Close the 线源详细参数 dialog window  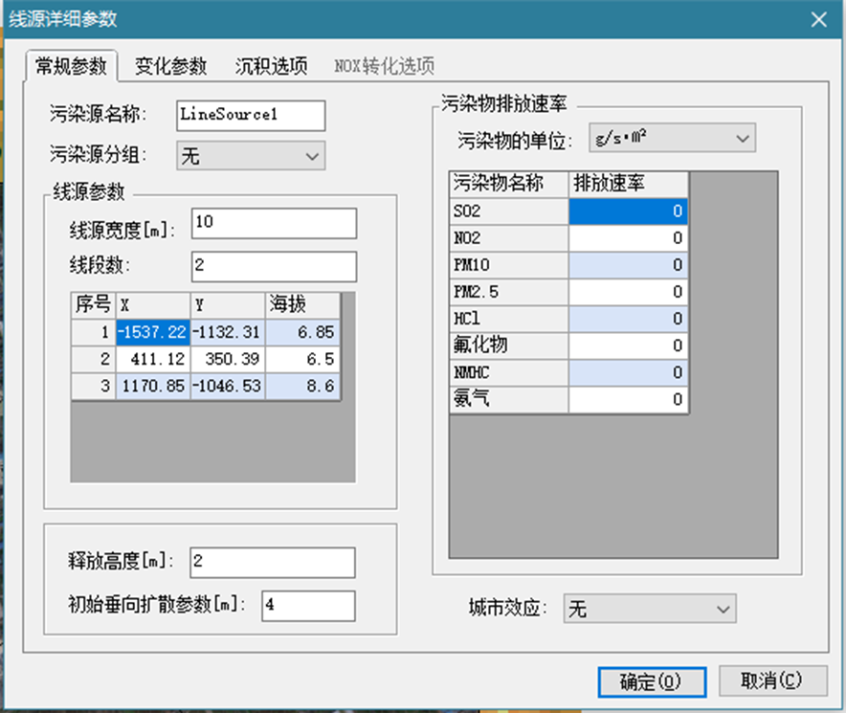click(817, 20)
